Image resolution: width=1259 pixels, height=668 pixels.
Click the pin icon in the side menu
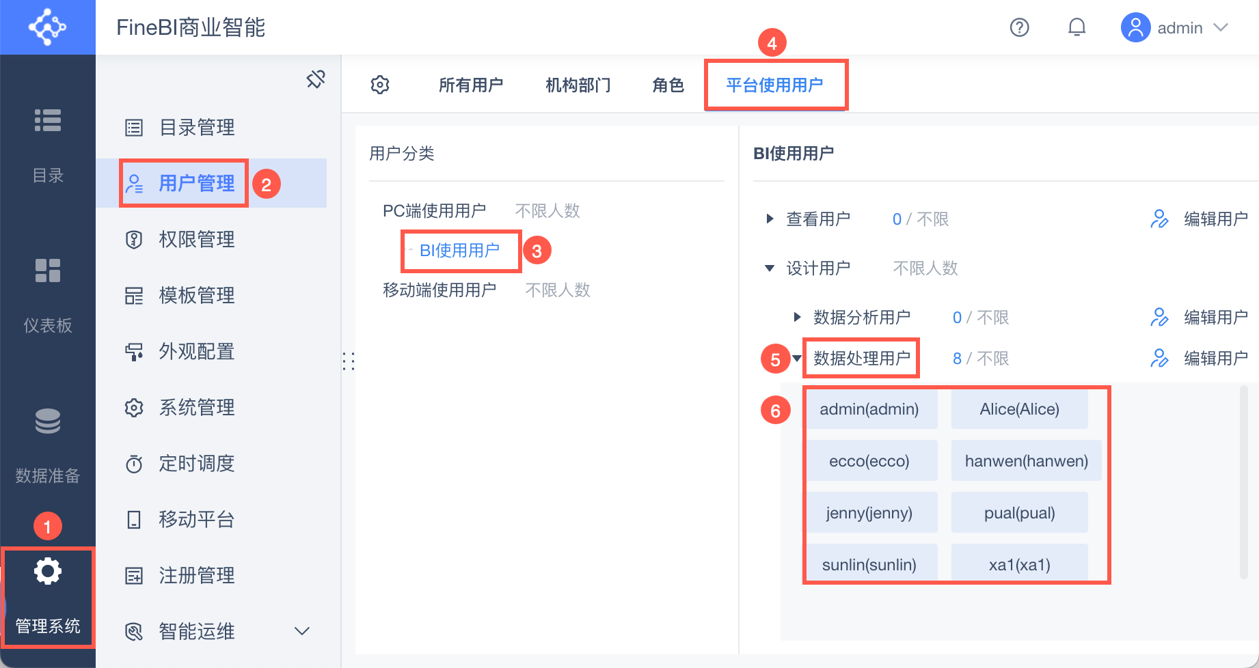(316, 79)
